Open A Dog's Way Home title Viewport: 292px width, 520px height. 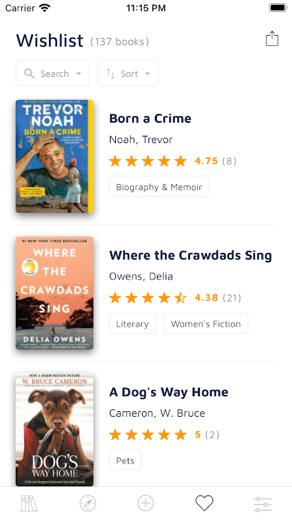pyautogui.click(x=169, y=392)
